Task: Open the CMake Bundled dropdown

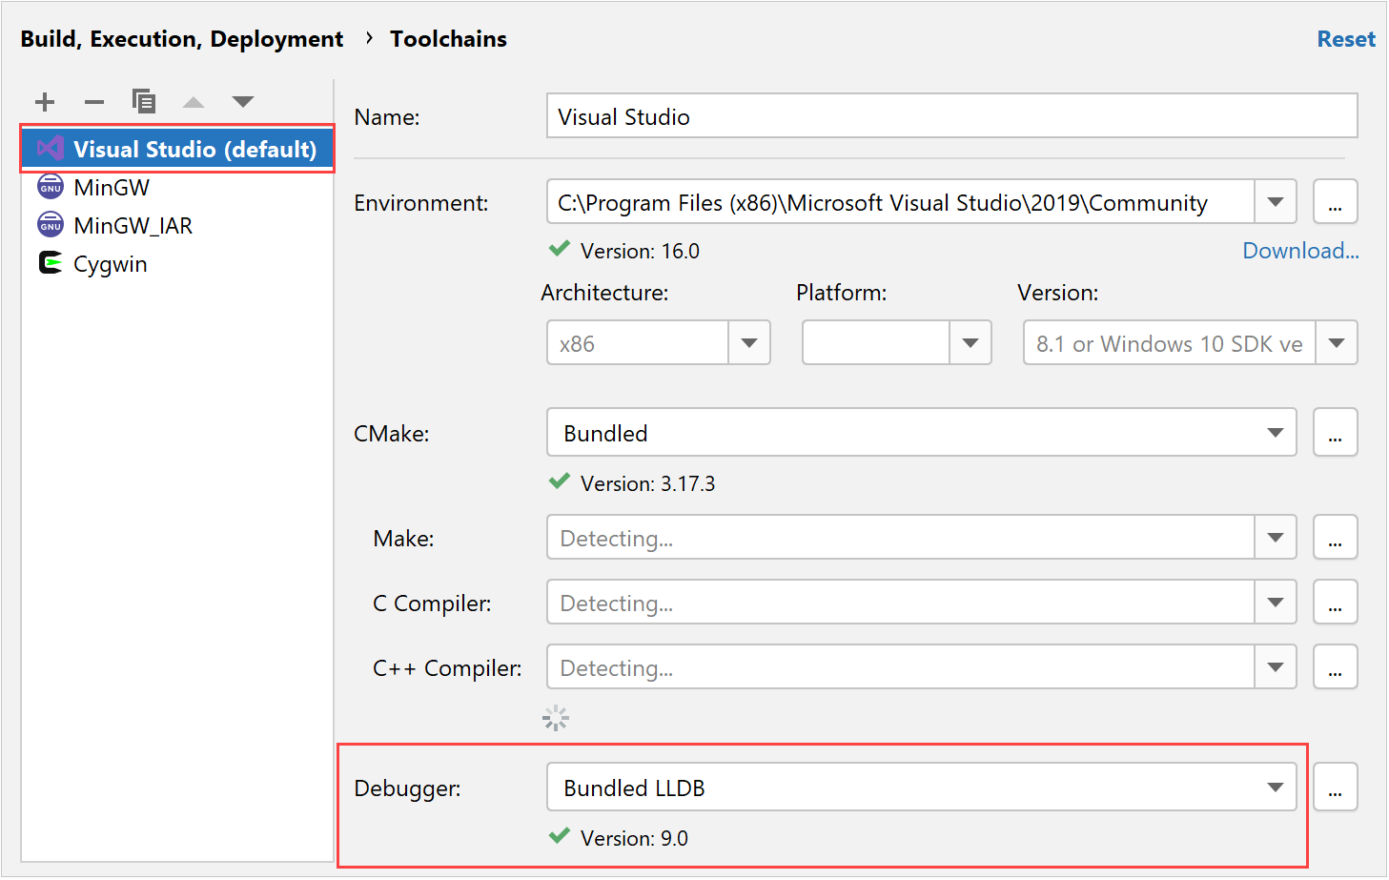Action: [921, 433]
